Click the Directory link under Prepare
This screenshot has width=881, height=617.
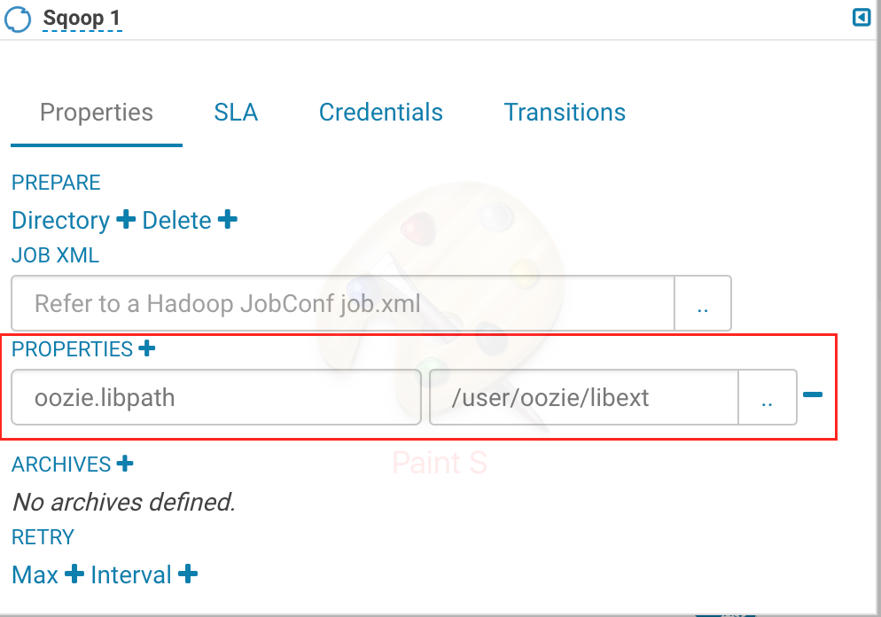[x=60, y=220]
